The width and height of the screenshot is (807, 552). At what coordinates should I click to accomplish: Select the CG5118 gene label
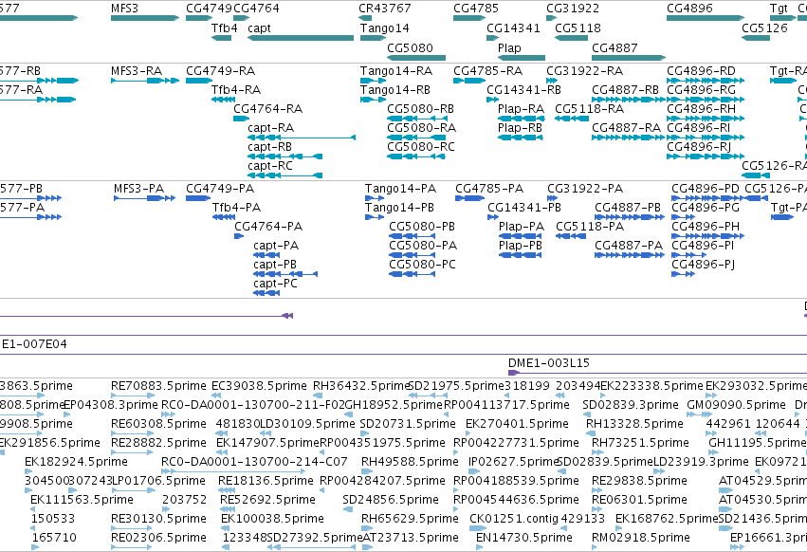coord(578,28)
